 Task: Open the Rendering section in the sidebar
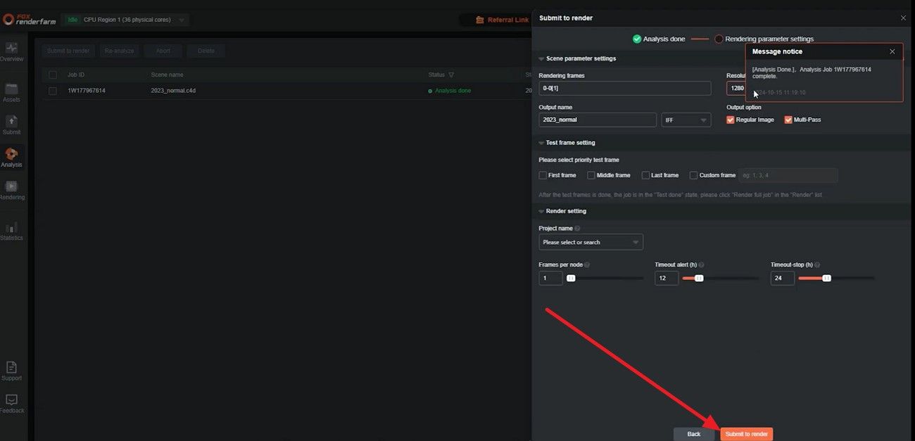click(11, 190)
